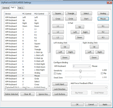Screen dimensions: 113x108
Task: Click the Lock Direction button
Action: coord(60,89)
